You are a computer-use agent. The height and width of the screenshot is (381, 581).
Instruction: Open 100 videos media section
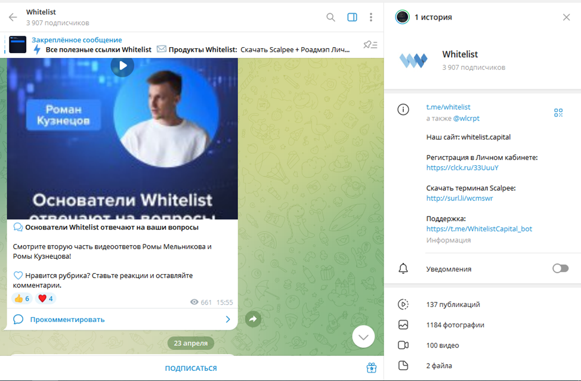(x=483, y=345)
